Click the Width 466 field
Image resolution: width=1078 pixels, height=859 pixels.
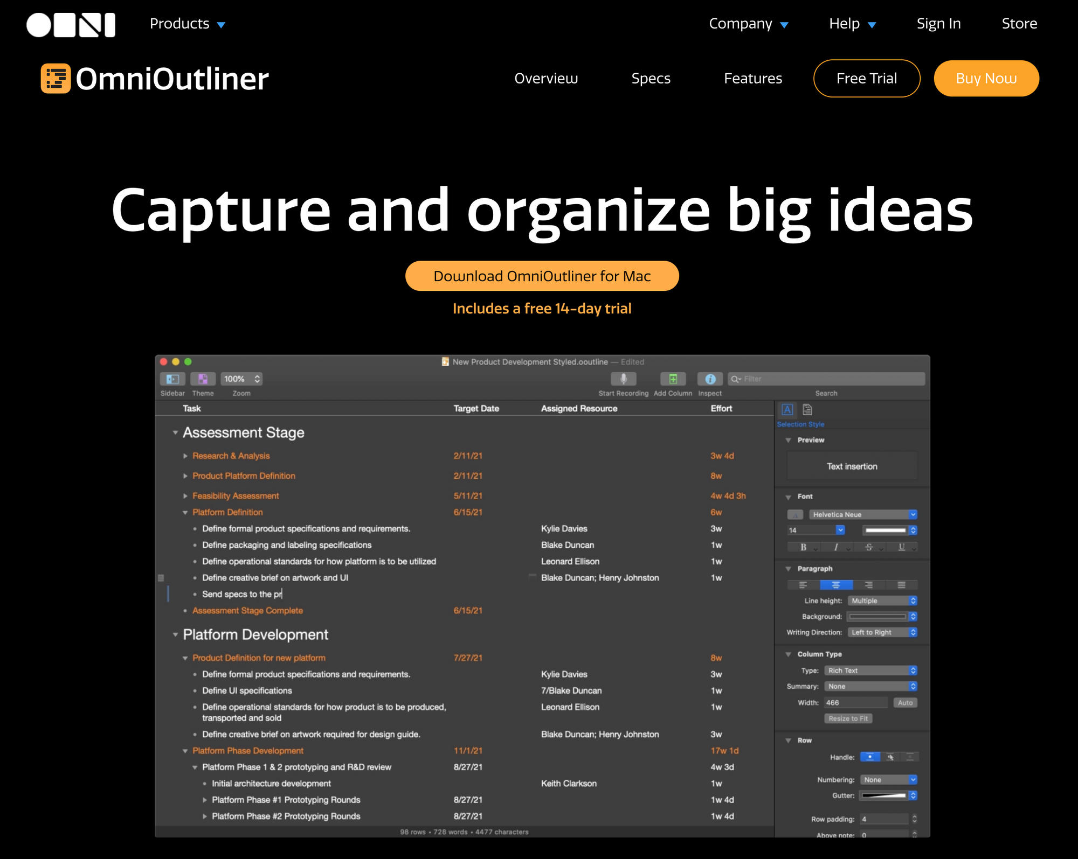(x=855, y=703)
